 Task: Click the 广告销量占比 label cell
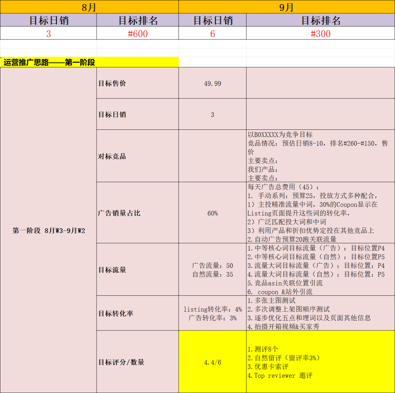[138, 212]
